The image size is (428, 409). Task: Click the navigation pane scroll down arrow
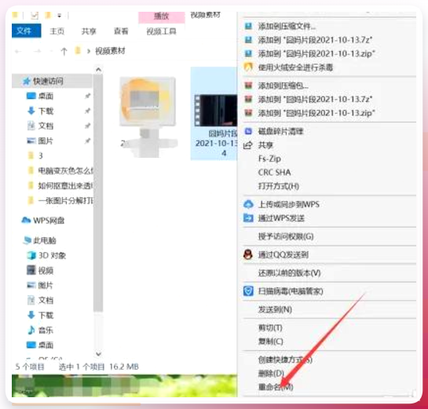(x=98, y=354)
